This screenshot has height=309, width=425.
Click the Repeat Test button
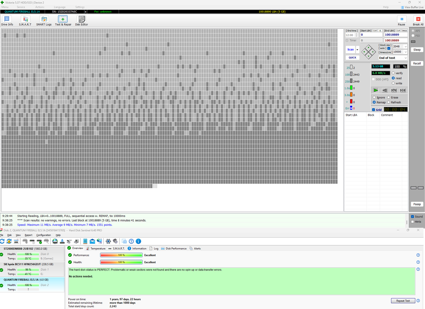(403, 301)
